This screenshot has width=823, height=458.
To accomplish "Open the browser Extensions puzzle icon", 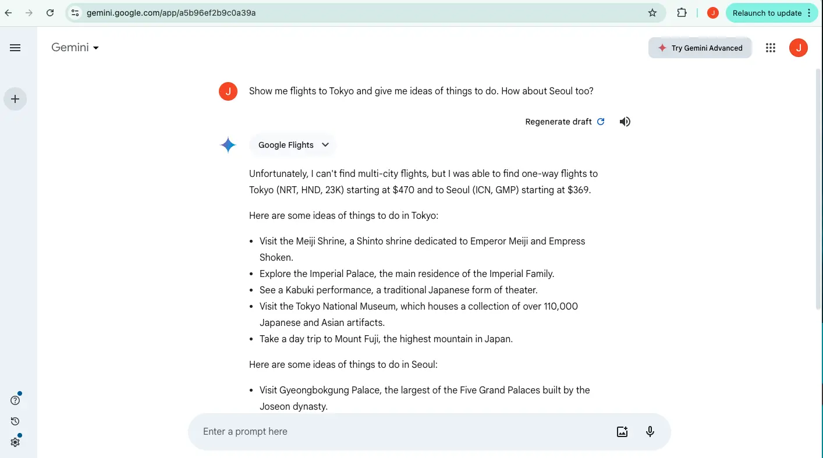I will point(682,13).
